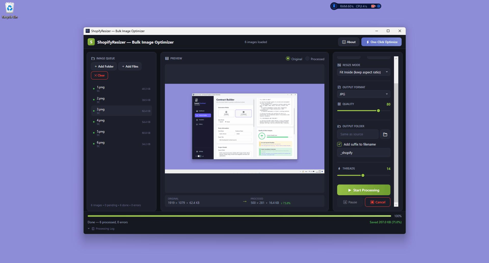Cancel the processing
The image size is (489, 263).
coord(377,202)
